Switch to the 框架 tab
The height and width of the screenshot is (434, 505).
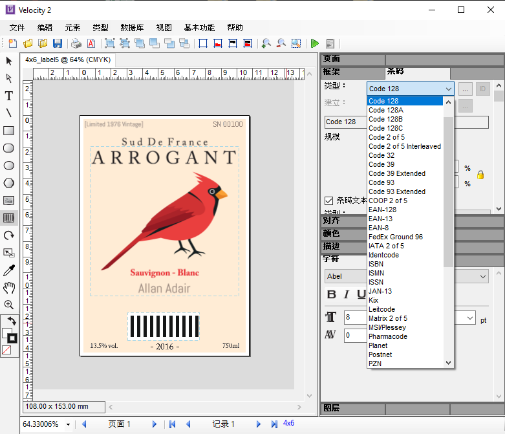[x=332, y=72]
